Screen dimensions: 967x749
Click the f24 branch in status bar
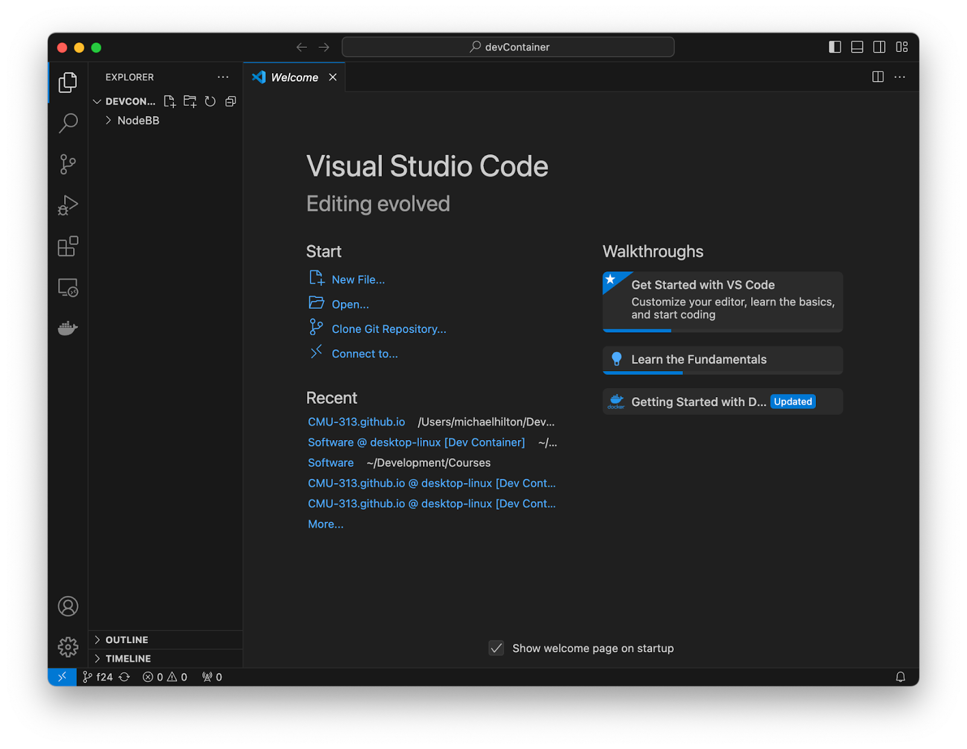[x=98, y=677]
